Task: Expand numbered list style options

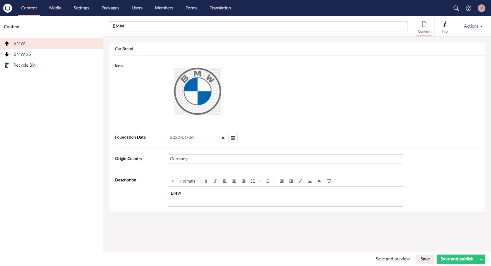Action: (274, 181)
